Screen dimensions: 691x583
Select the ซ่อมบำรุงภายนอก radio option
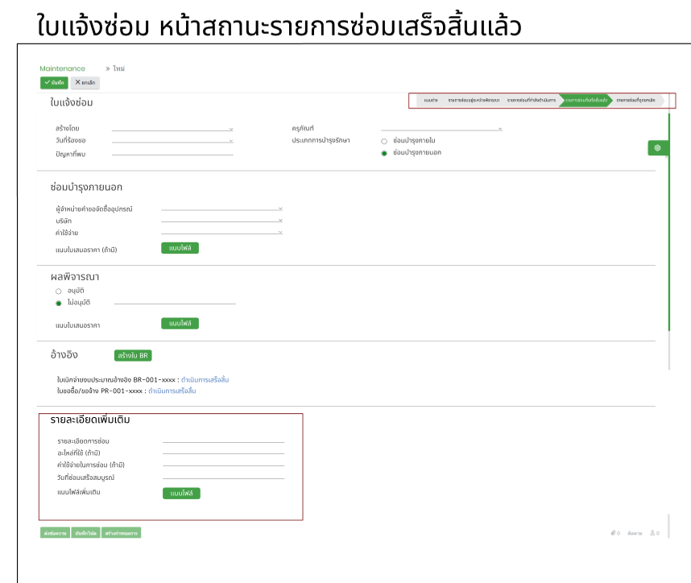pyautogui.click(x=384, y=153)
